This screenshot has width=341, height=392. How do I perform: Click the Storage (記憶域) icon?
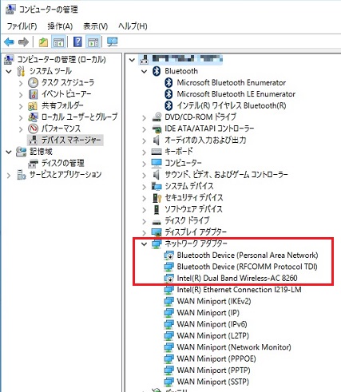pyautogui.click(x=21, y=152)
